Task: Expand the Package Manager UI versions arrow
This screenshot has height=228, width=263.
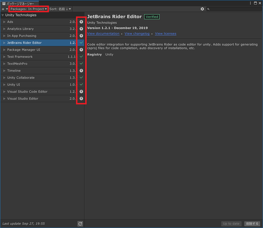Action: [x=4, y=50]
